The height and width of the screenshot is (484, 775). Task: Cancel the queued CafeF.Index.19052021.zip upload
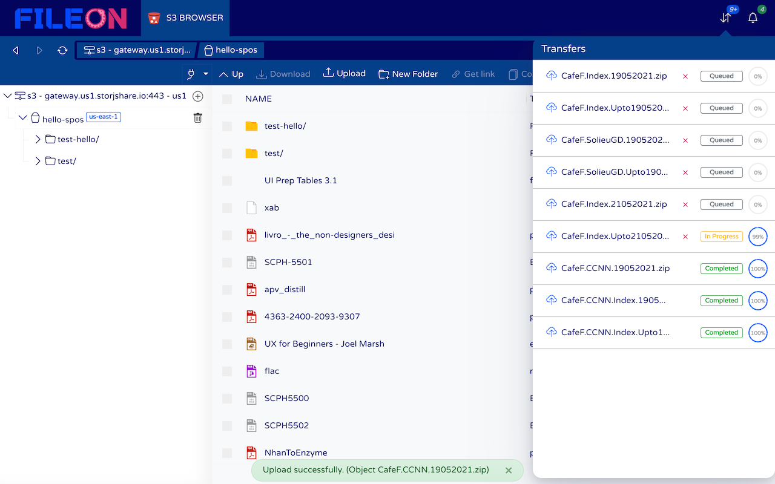click(685, 76)
